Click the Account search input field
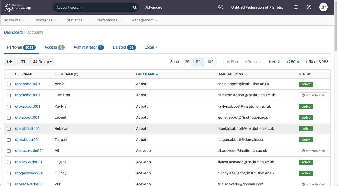 pos(92,8)
